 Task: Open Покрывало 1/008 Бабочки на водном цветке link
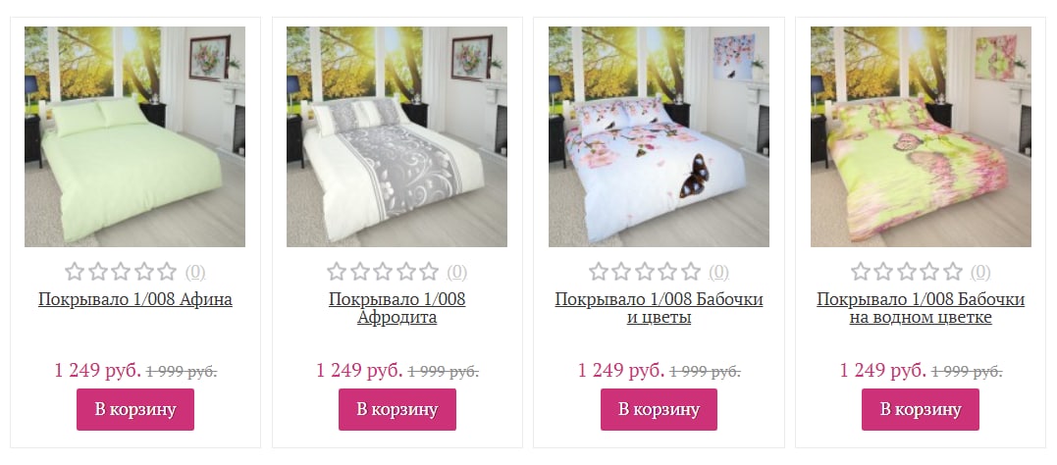click(x=921, y=308)
